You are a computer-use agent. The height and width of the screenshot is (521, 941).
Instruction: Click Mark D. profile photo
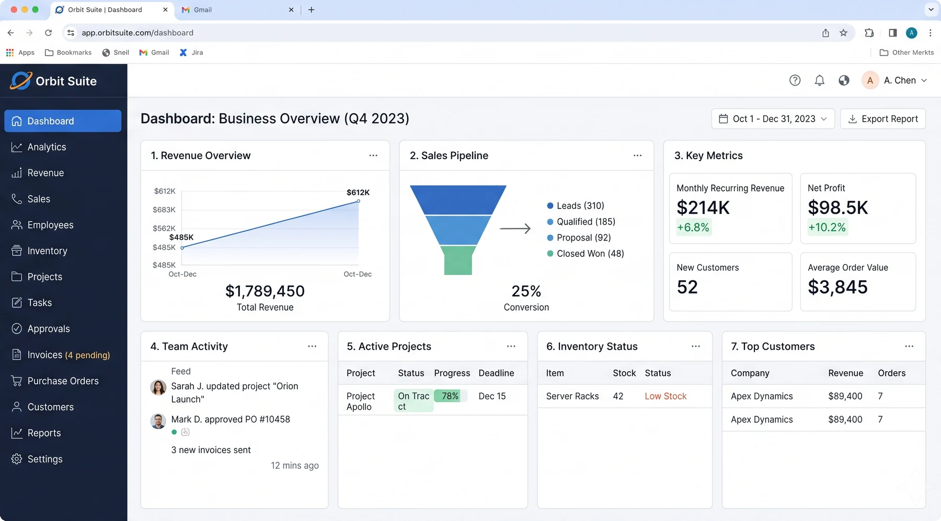[158, 421]
